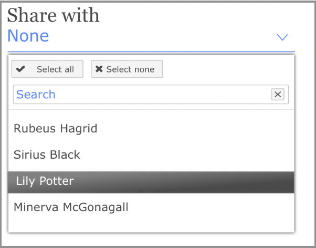The image size is (316, 248).
Task: Click the underlined Share with combo box
Action: click(x=151, y=37)
